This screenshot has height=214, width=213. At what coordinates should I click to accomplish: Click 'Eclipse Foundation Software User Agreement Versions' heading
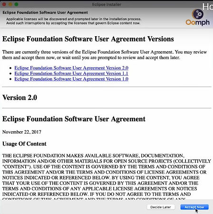[x=88, y=39]
